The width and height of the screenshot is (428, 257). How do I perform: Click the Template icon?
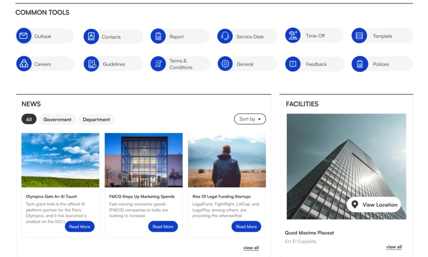(x=359, y=35)
